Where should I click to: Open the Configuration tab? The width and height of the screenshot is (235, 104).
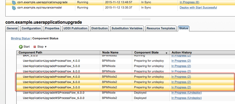31,28
